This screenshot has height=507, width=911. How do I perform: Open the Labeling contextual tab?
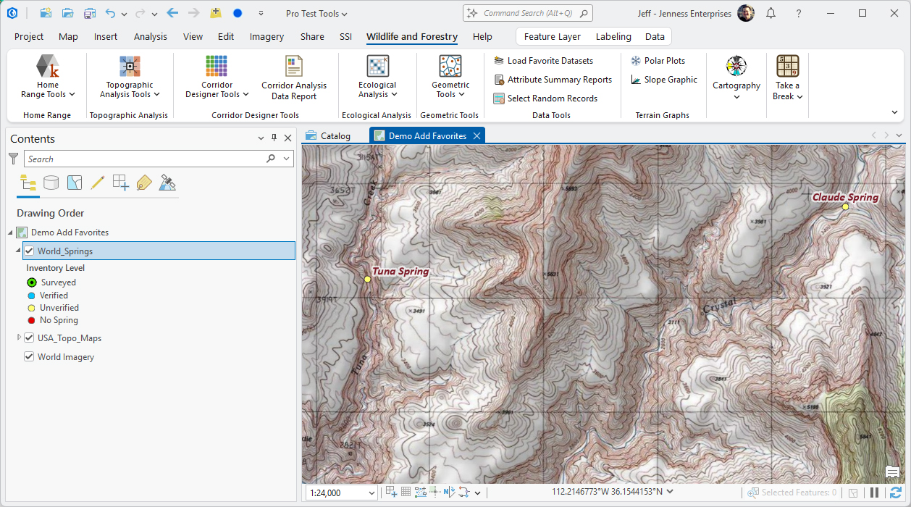point(613,37)
